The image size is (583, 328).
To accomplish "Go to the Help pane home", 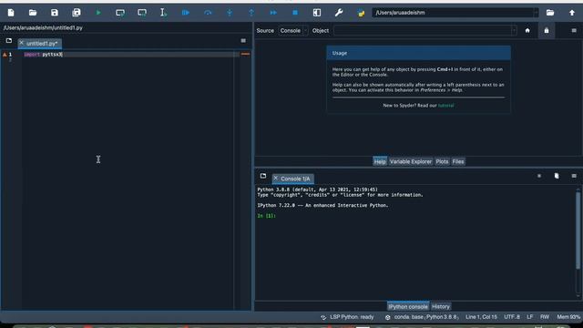I will point(527,30).
